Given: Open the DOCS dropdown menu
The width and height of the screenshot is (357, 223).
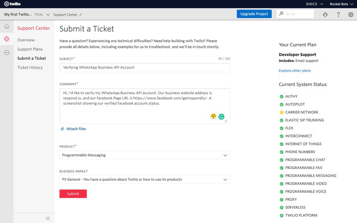Looking at the screenshot, I should 315,4.
